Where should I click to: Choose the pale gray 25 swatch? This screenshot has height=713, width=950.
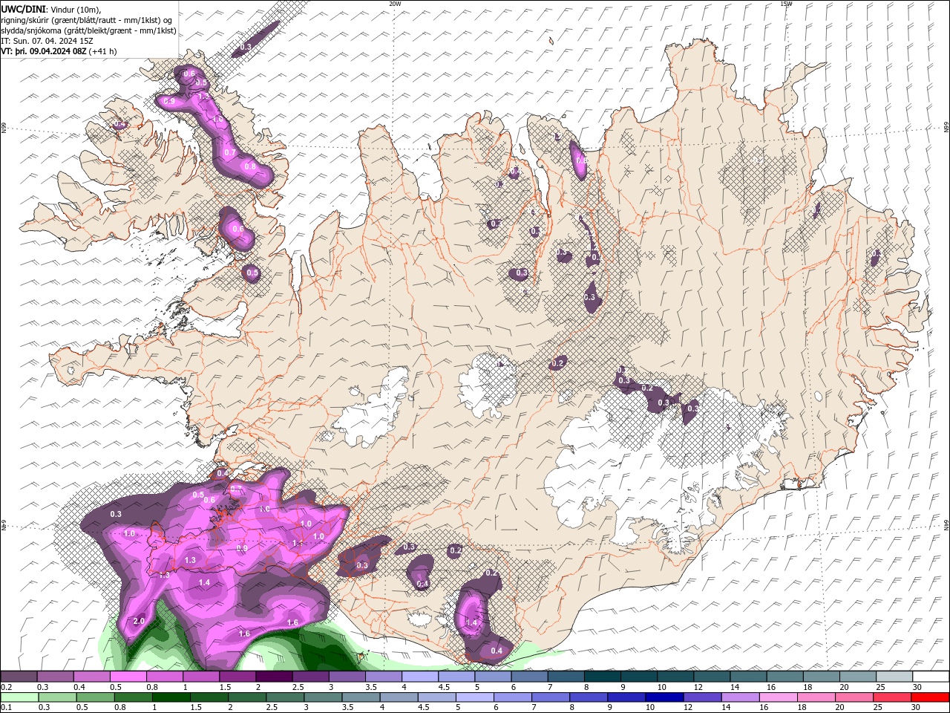pyautogui.click(x=894, y=677)
